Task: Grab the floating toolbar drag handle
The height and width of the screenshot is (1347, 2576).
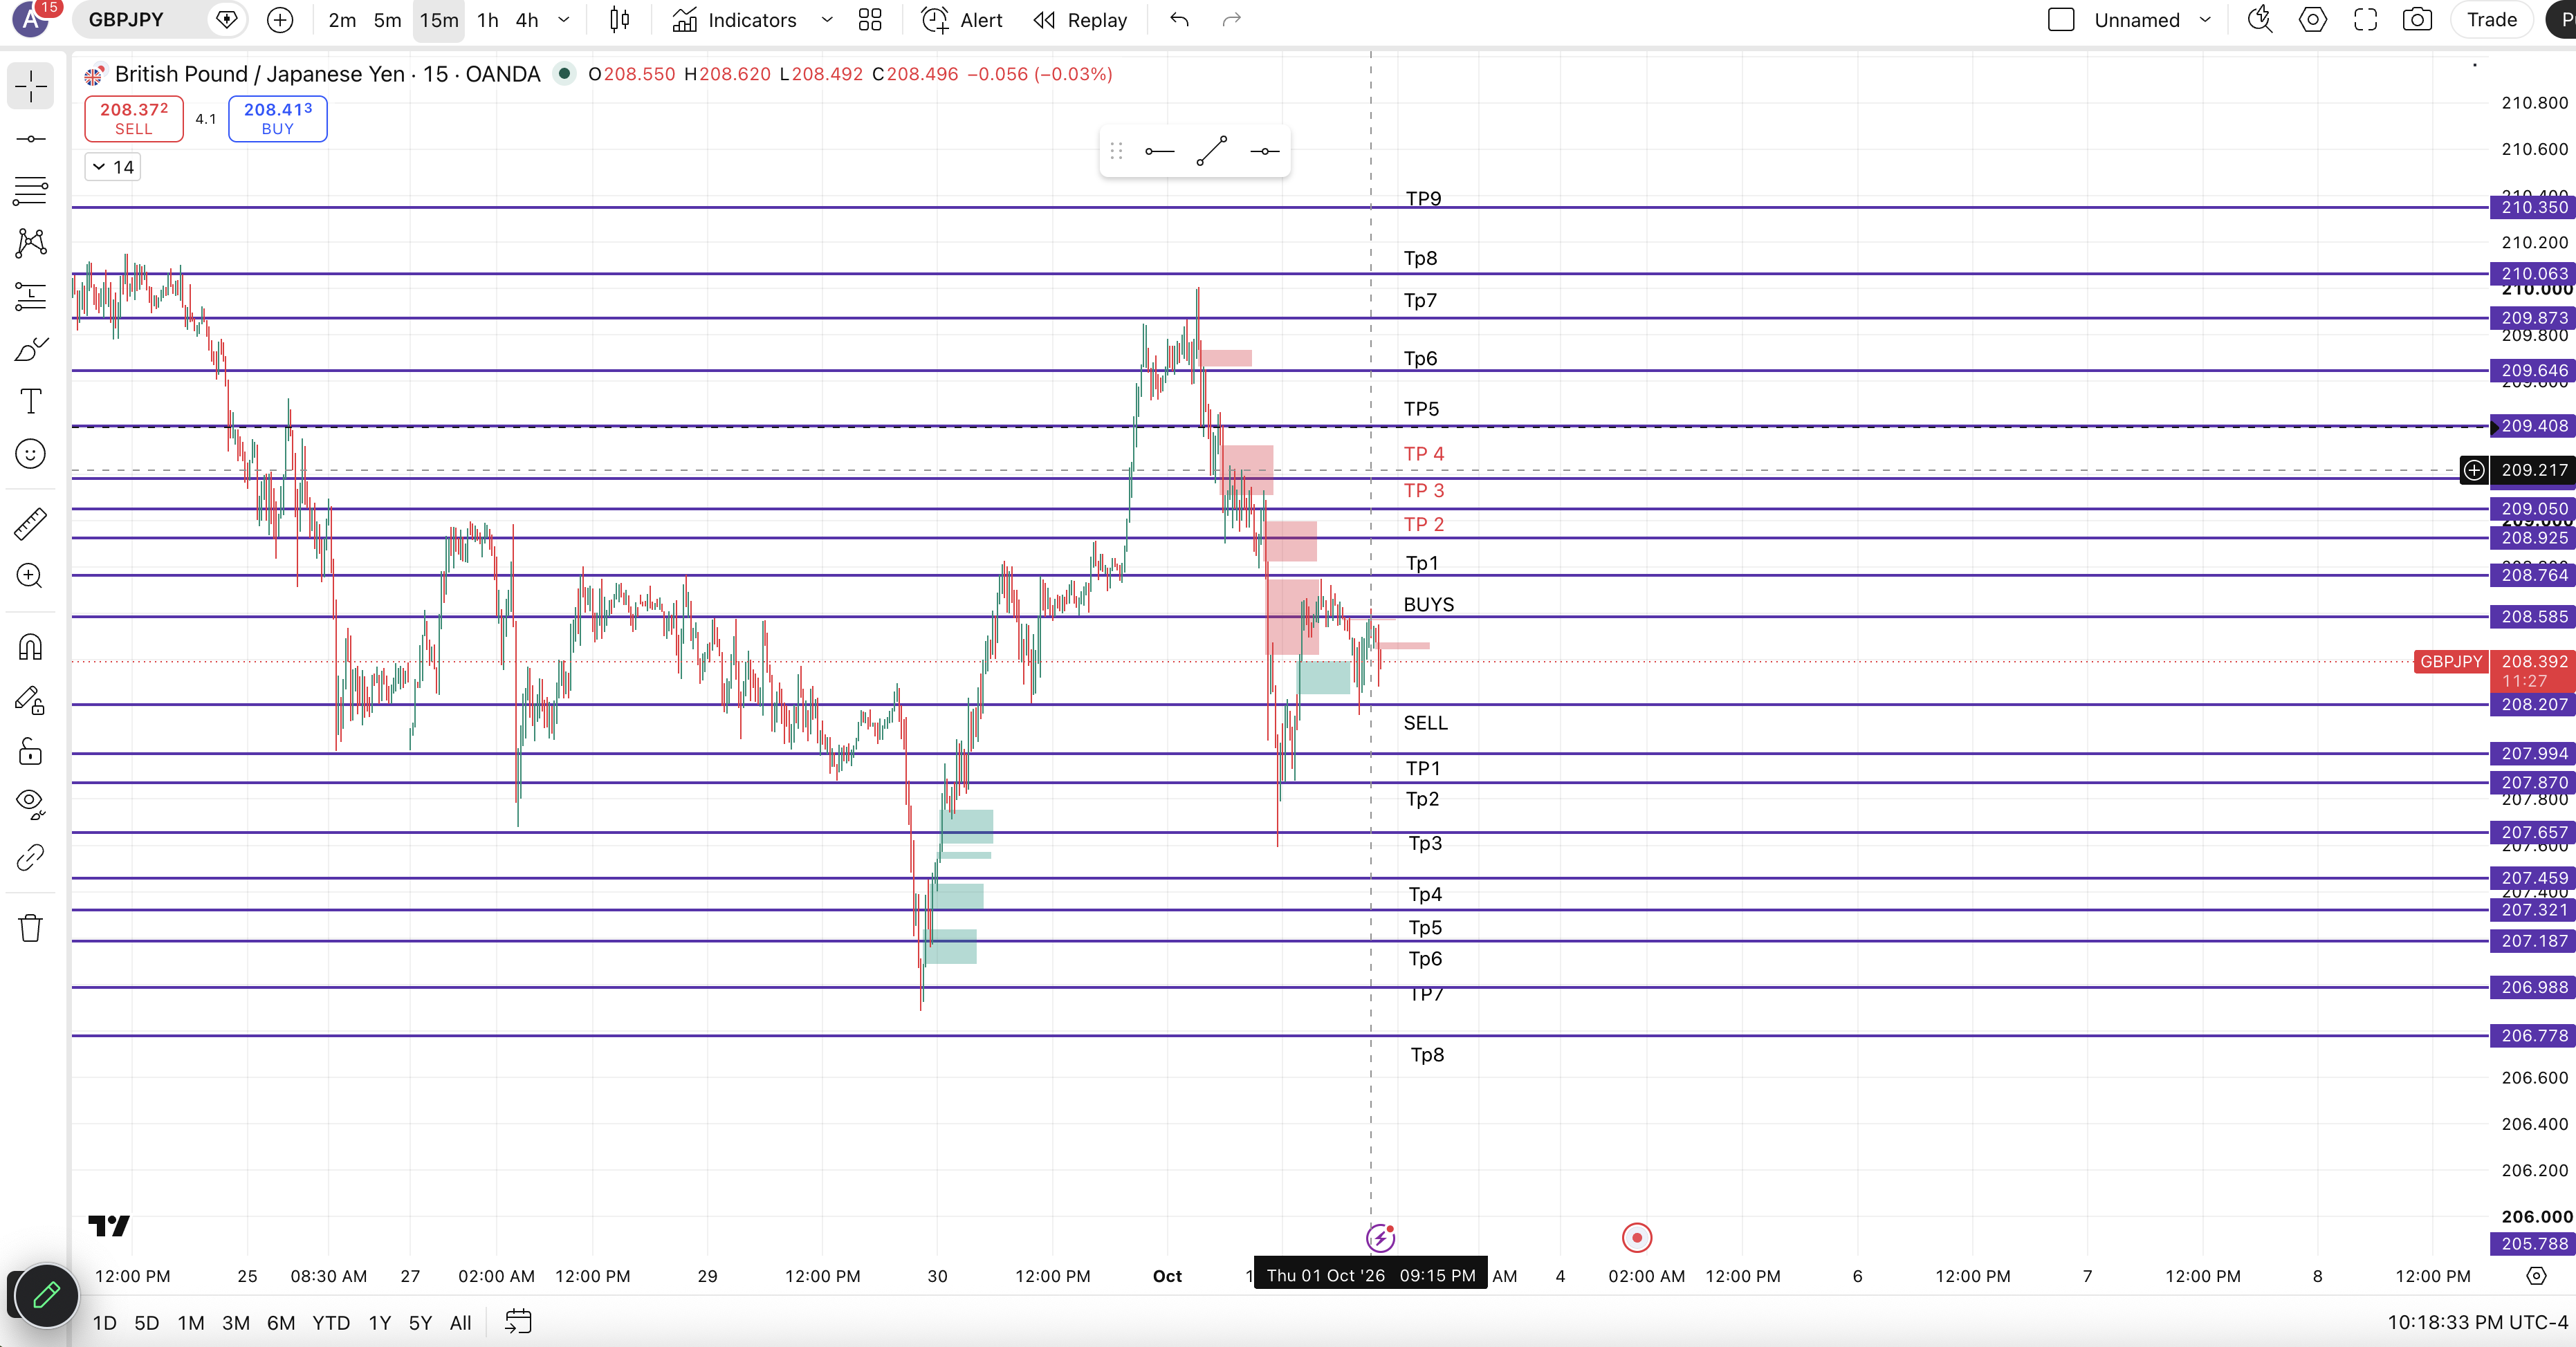Action: (1117, 152)
